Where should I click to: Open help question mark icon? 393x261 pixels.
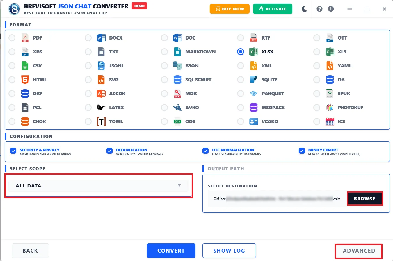click(x=319, y=9)
